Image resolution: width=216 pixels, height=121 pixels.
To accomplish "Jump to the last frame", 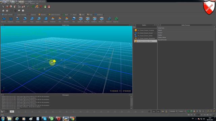I will click(208, 115).
